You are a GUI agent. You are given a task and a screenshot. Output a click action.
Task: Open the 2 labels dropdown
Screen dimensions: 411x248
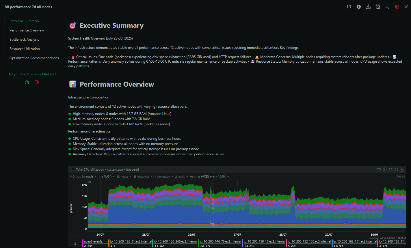click(181, 176)
